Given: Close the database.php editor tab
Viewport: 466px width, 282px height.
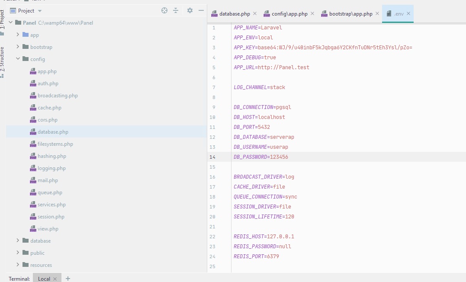Looking at the screenshot, I should pos(254,13).
